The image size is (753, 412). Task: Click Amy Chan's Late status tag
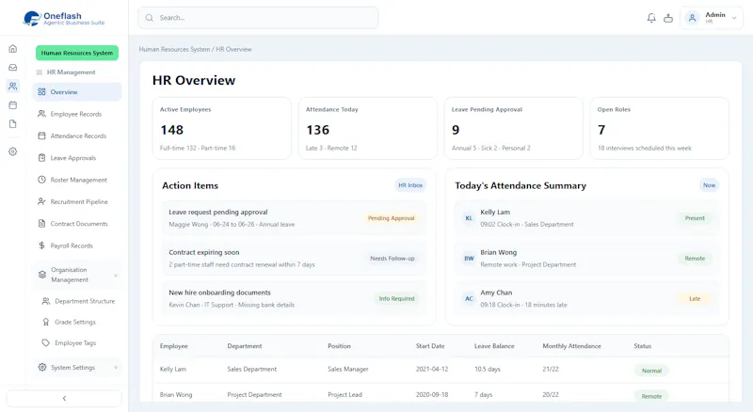point(695,299)
